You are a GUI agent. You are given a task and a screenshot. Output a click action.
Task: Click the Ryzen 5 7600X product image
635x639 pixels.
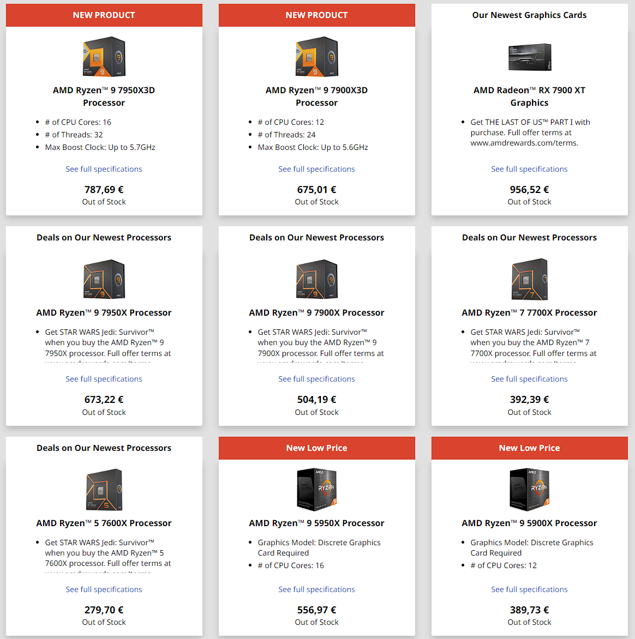click(x=104, y=490)
